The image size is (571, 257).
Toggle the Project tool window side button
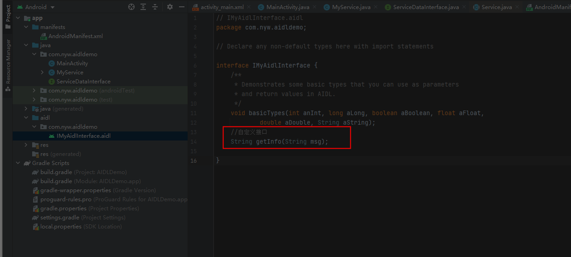click(x=7, y=16)
